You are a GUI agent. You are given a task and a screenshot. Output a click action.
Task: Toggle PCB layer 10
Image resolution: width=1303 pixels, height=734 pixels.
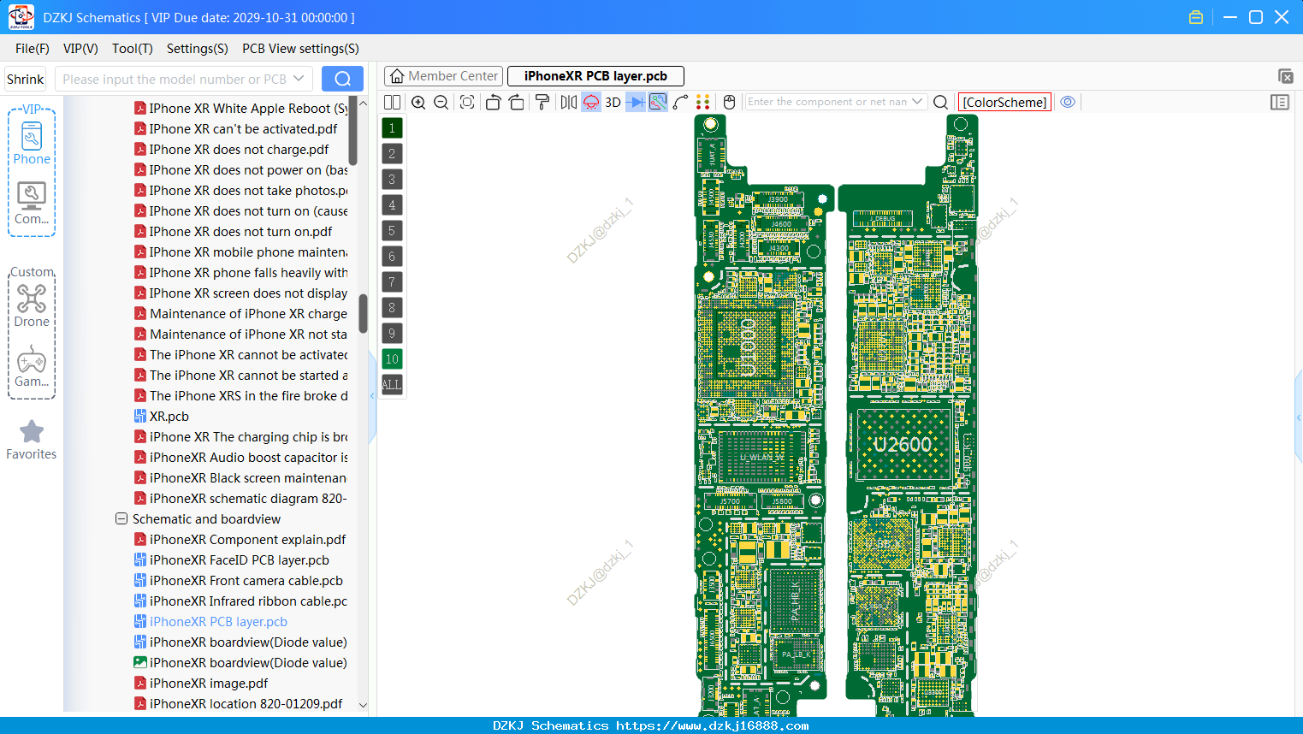(392, 359)
